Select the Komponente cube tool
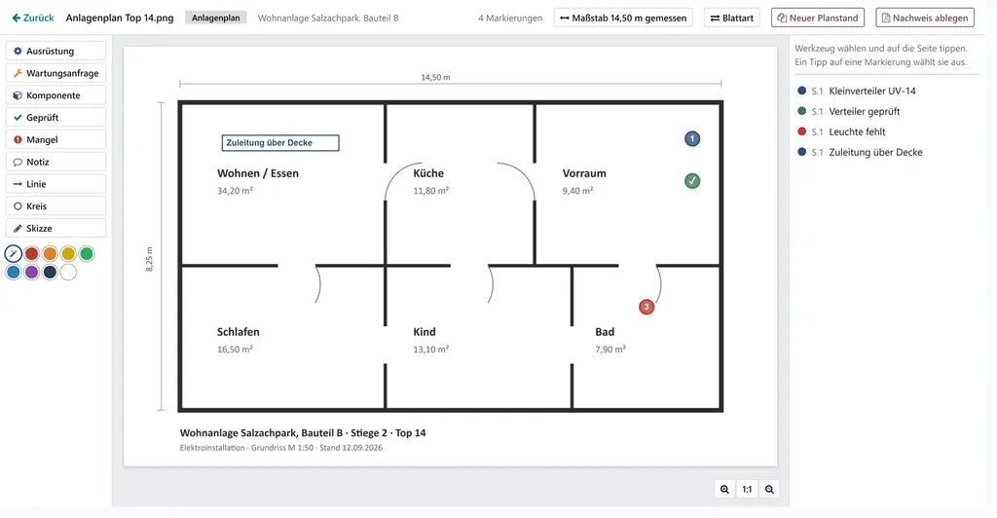Screen dimensions: 997x518 [55, 95]
